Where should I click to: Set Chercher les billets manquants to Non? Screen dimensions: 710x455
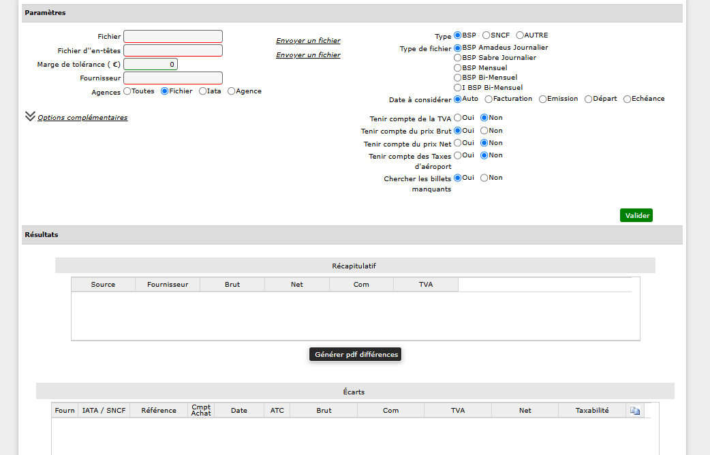pyautogui.click(x=484, y=178)
